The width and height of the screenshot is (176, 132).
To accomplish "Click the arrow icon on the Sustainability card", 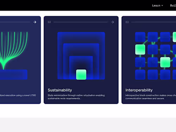I will [113, 22].
